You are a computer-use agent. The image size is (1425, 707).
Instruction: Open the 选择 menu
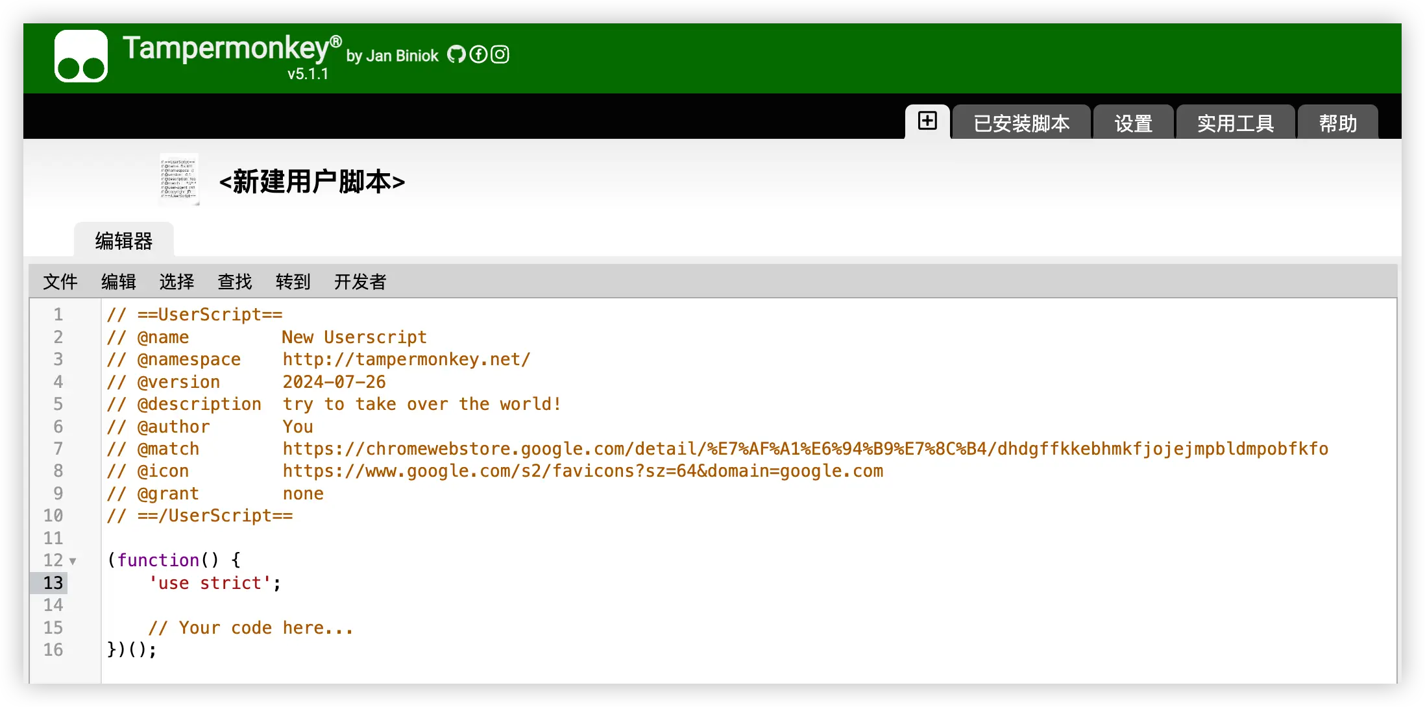pos(177,282)
